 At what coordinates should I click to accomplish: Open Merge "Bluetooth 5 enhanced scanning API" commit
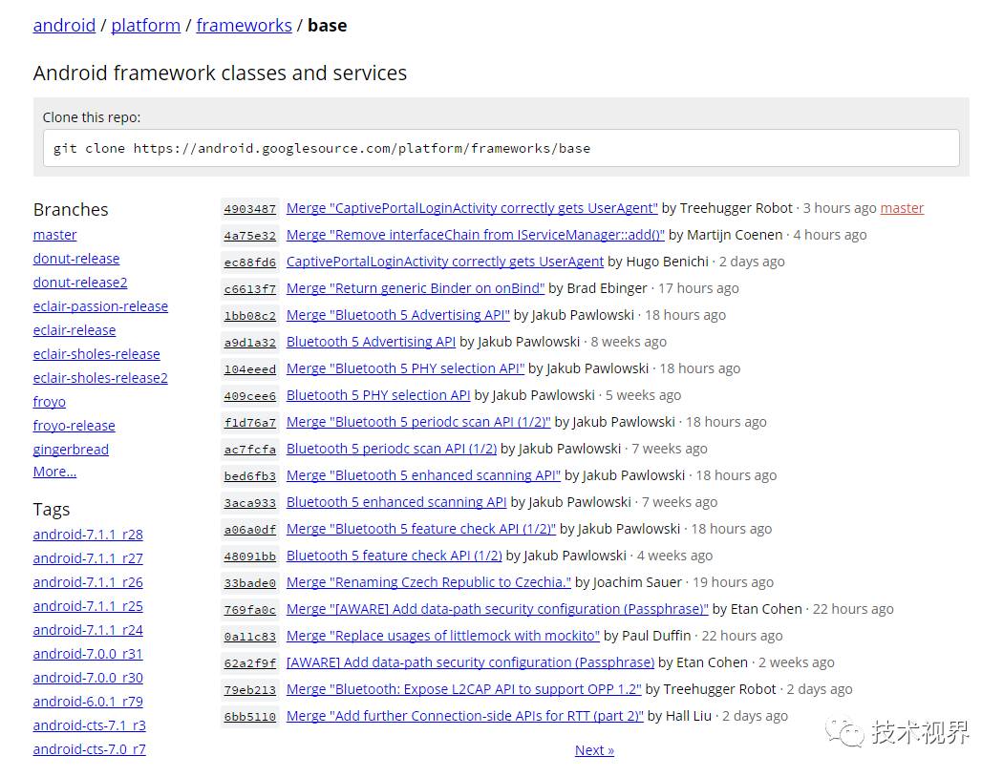pos(423,476)
